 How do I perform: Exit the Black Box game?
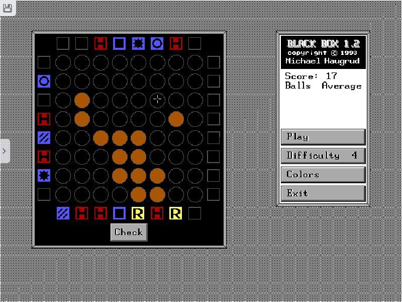(x=323, y=193)
